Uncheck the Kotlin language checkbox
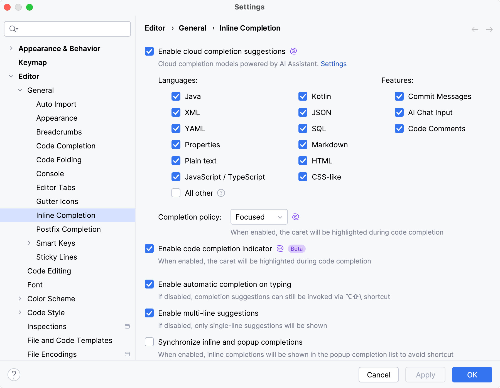 pos(303,96)
